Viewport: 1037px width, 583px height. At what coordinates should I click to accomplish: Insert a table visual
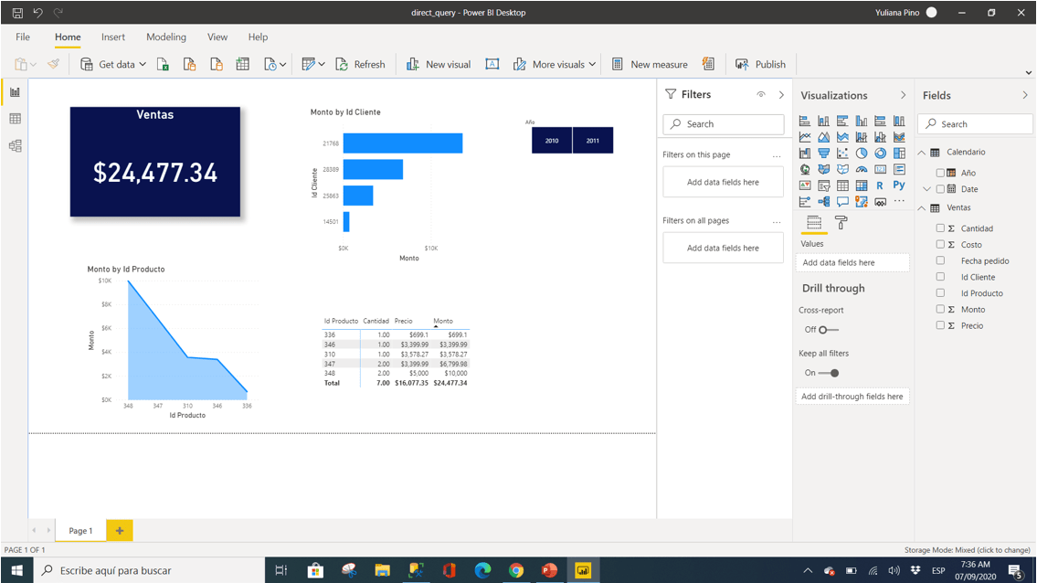click(843, 185)
